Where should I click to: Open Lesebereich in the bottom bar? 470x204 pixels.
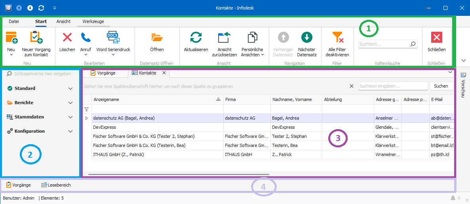tap(56, 185)
